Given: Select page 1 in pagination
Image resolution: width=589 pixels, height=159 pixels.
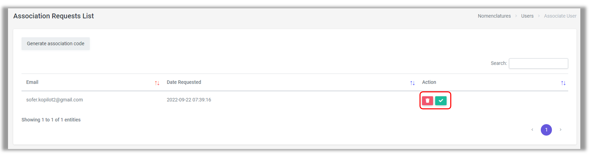Looking at the screenshot, I should coord(546,130).
